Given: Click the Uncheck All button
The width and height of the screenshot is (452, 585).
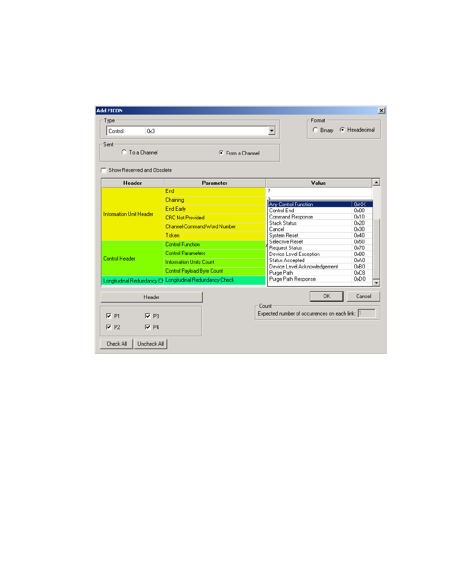Looking at the screenshot, I should pos(151,344).
